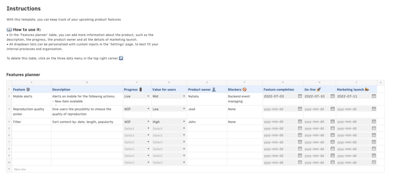Click the Mobile alerts feature cell
This screenshot has width=400, height=179.
pos(31,99)
